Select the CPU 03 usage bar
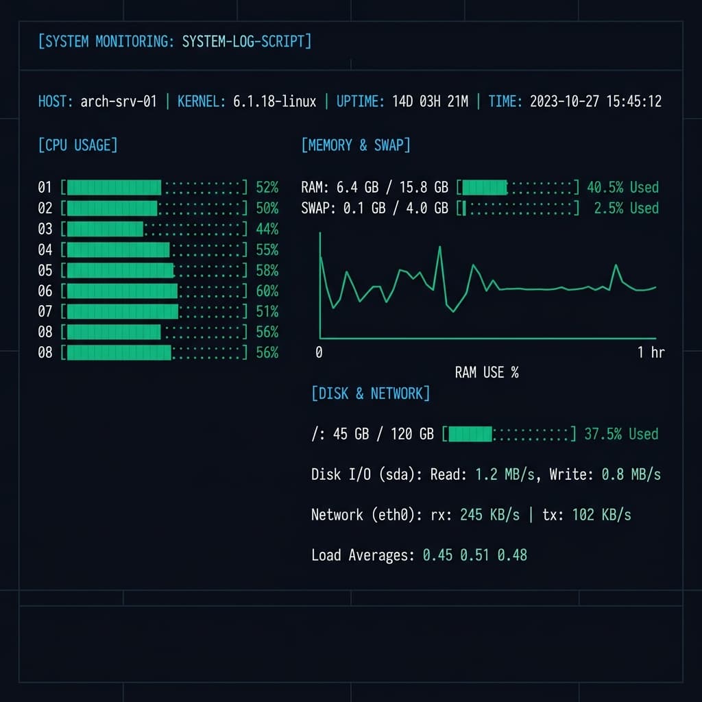702x702 pixels. pos(154,229)
